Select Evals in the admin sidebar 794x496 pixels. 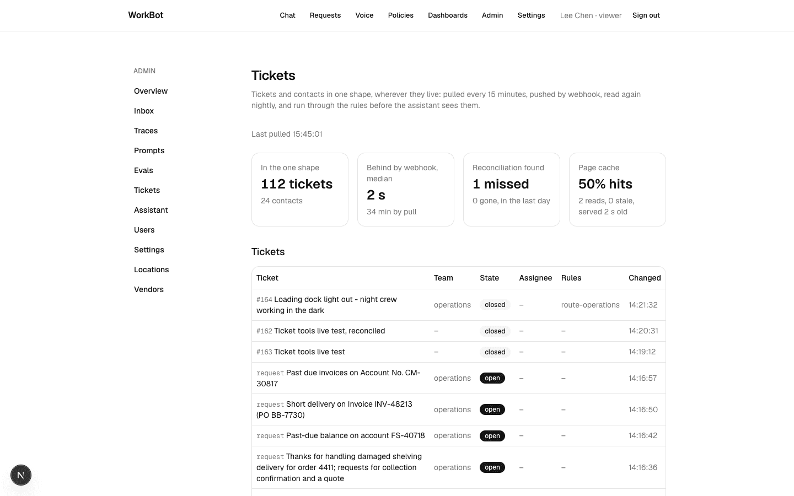143,170
